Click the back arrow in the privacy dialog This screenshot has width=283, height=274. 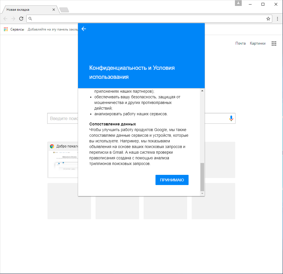point(84,29)
